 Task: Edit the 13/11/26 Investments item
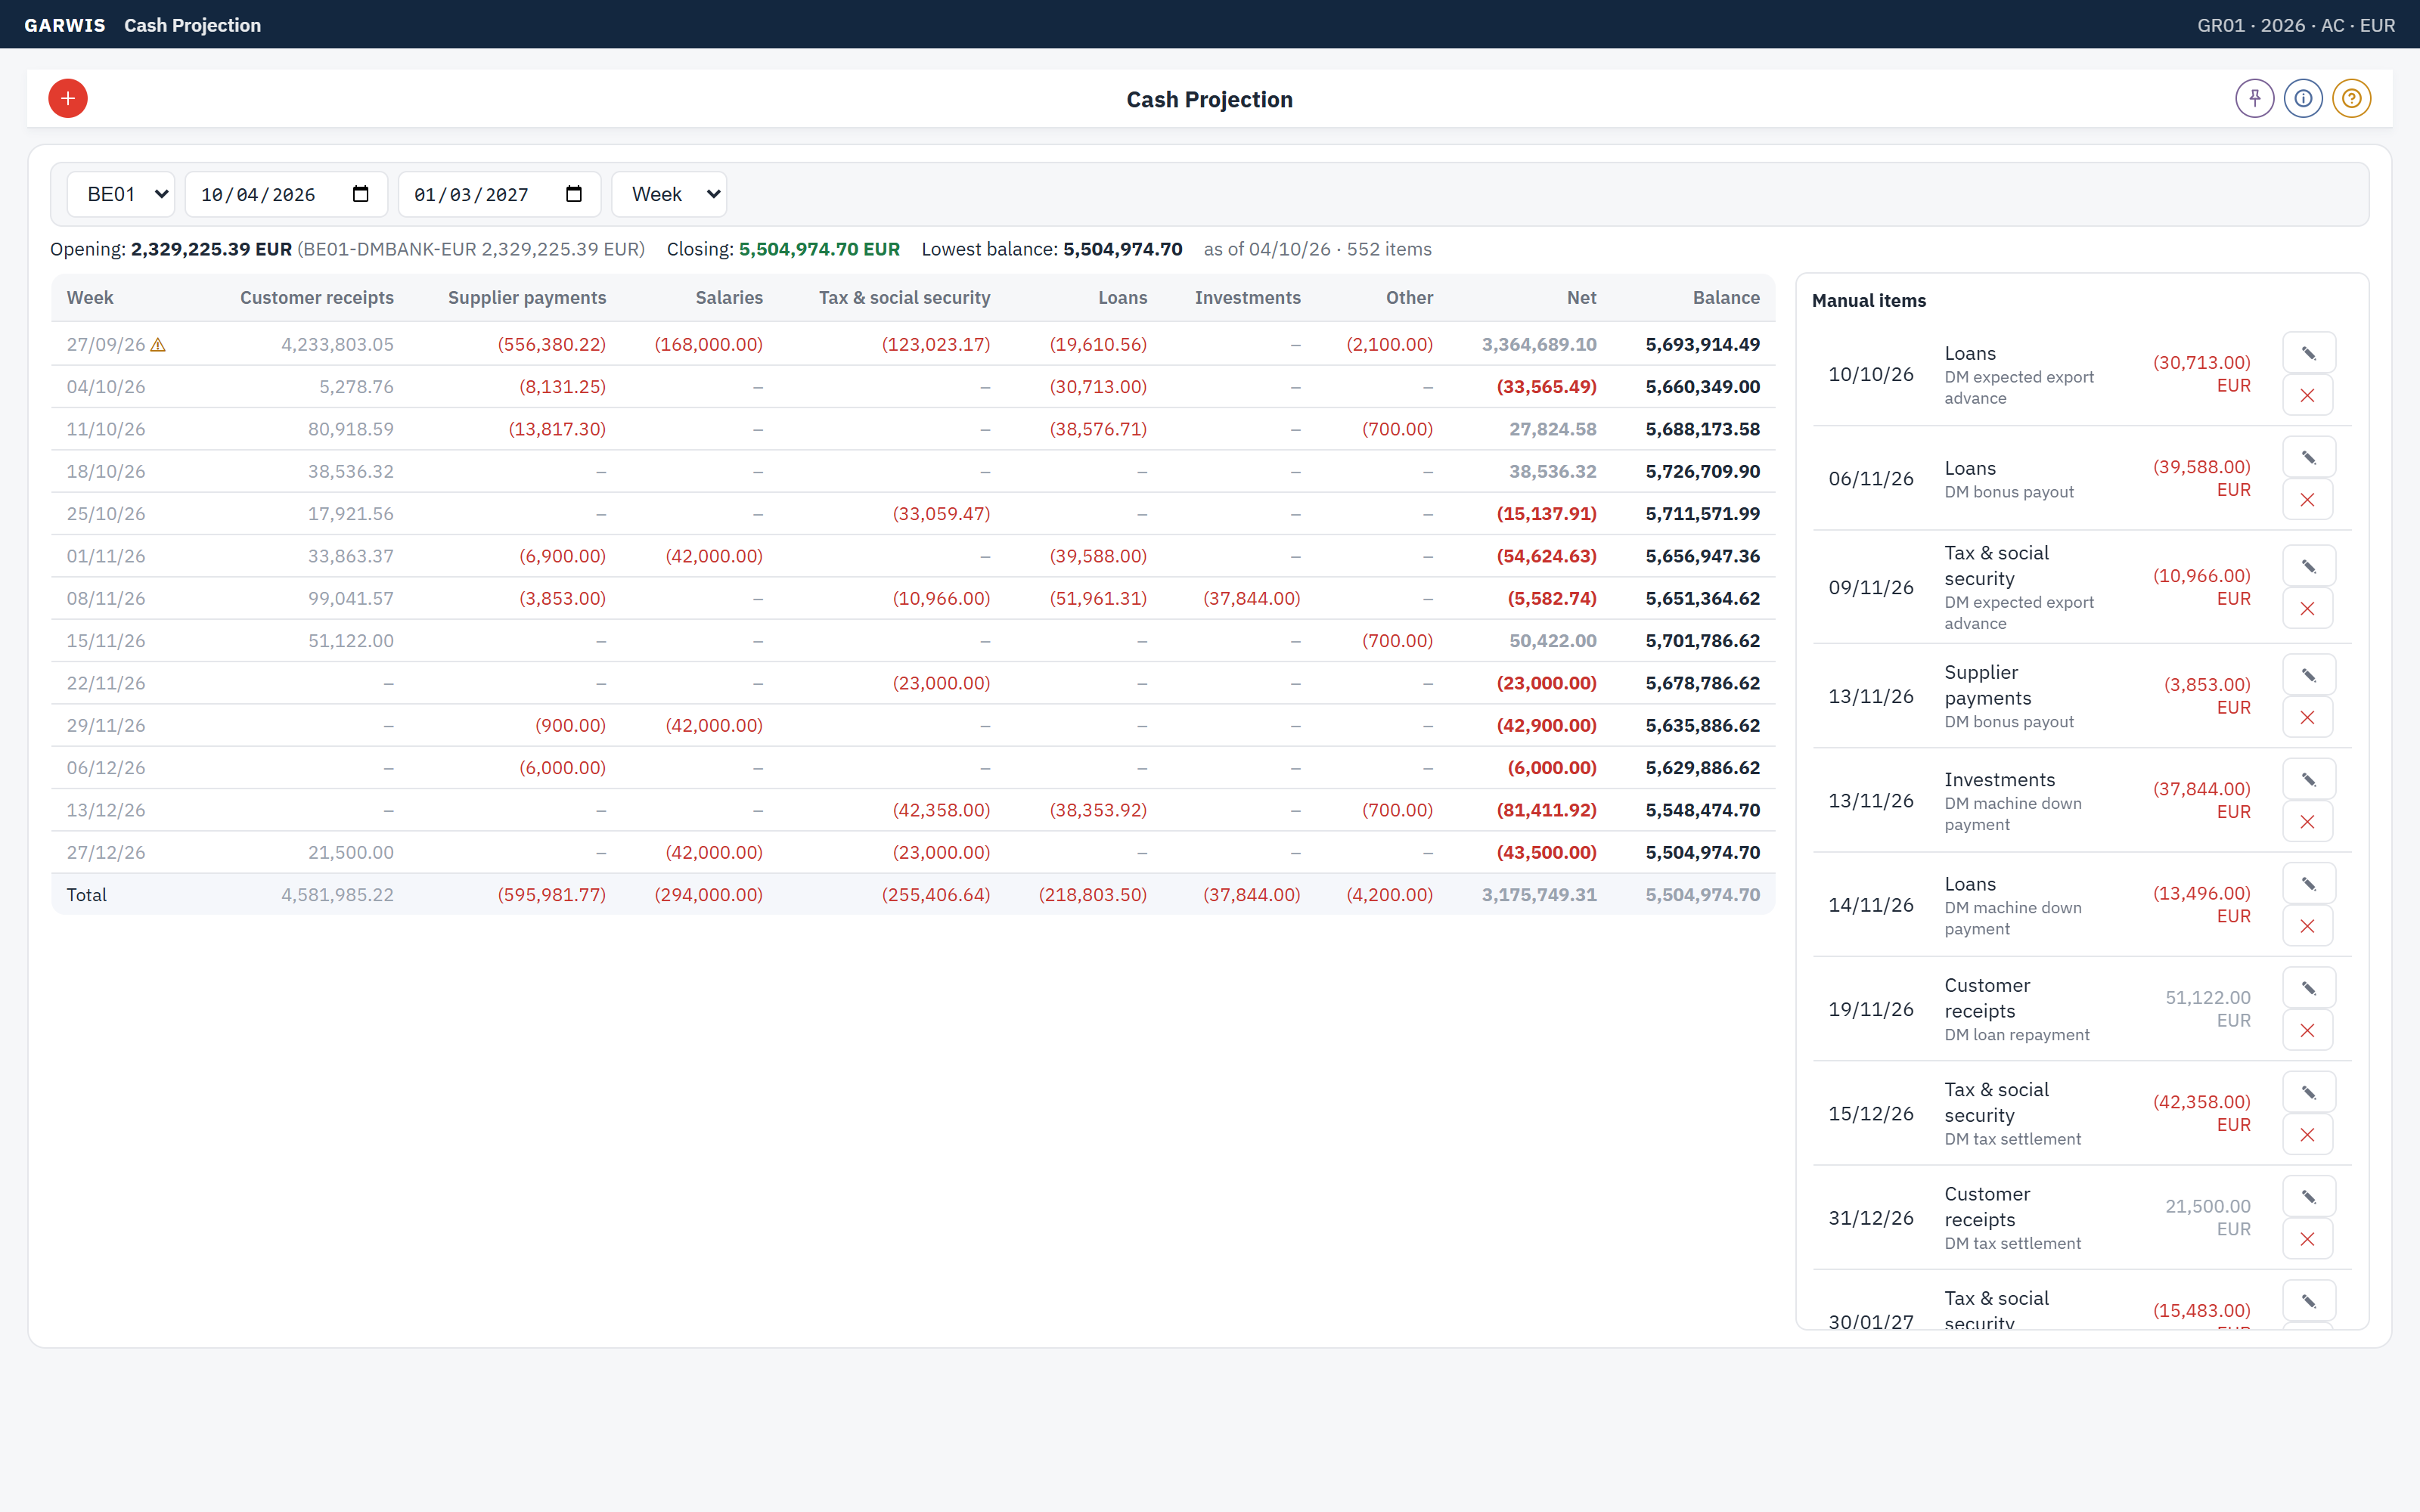click(2308, 779)
